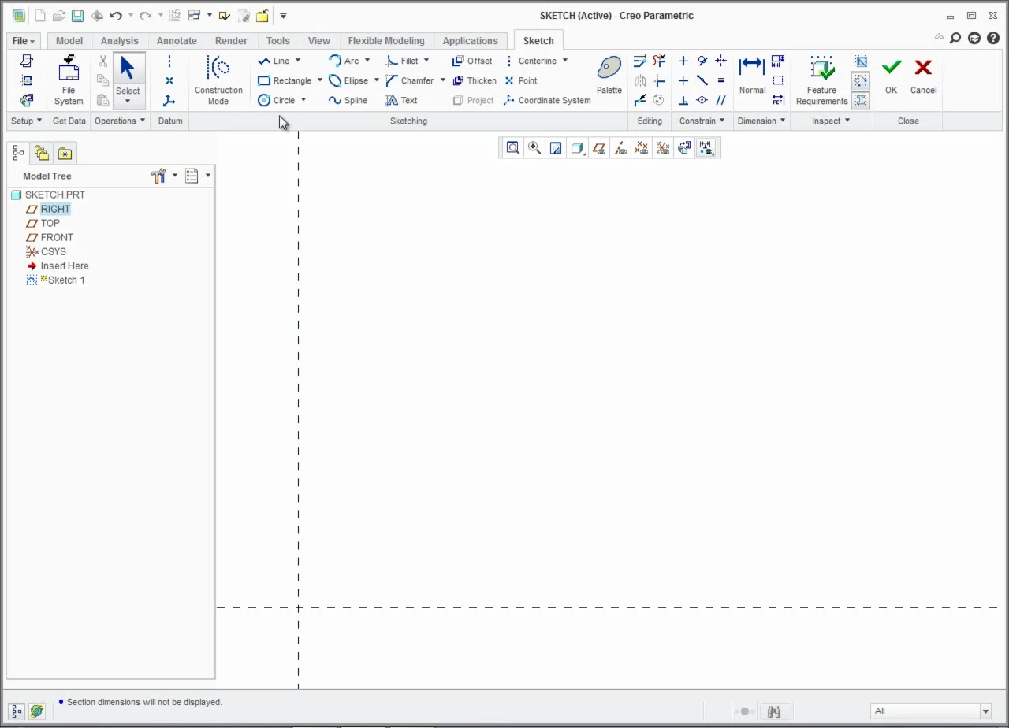Open the View ribbon tab
This screenshot has width=1009, height=728.
[319, 41]
